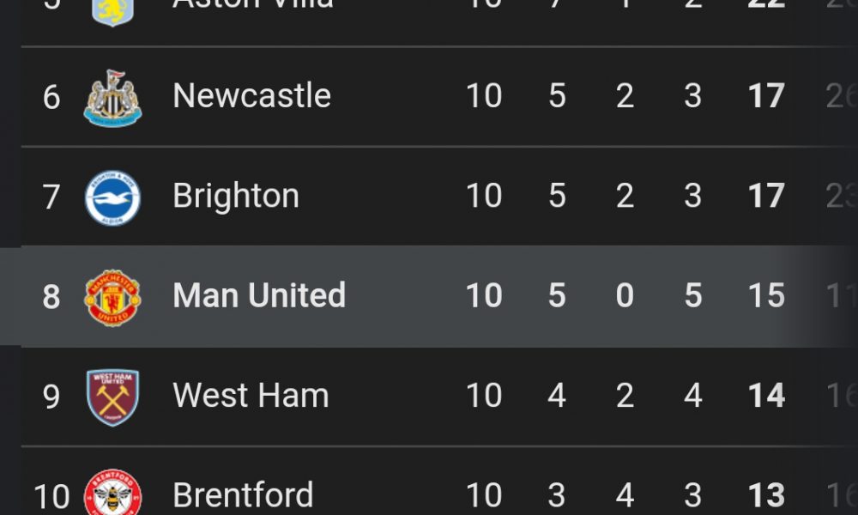Click Newcastle's 17 points value
This screenshot has height=515, width=858.
coord(766,96)
